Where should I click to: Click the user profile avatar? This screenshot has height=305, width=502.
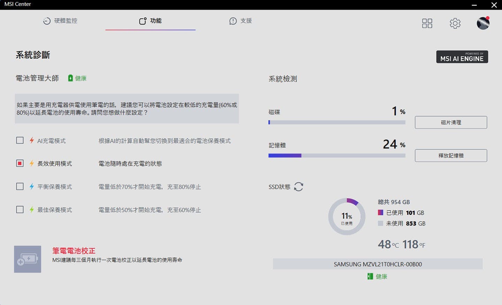[x=483, y=23]
